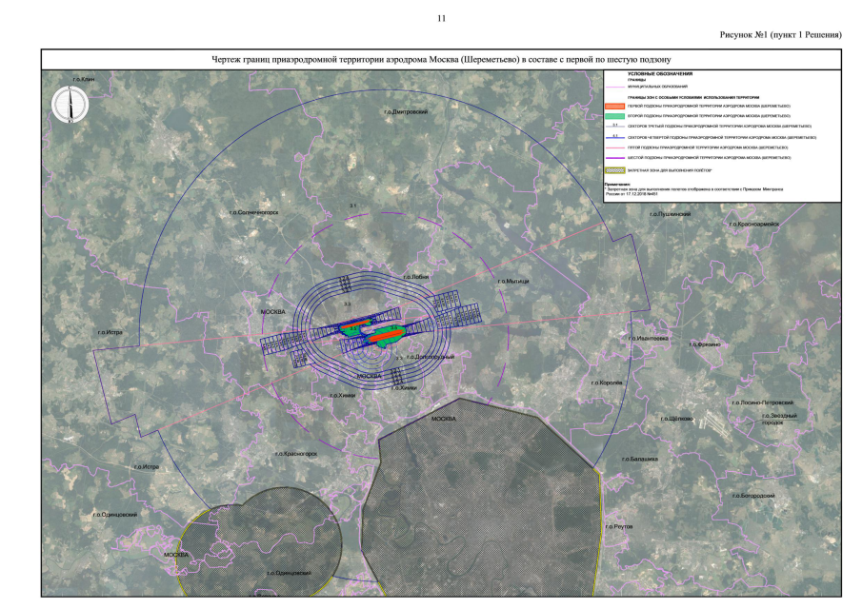Click the 'г.о.Реутов' map label

click(x=618, y=525)
